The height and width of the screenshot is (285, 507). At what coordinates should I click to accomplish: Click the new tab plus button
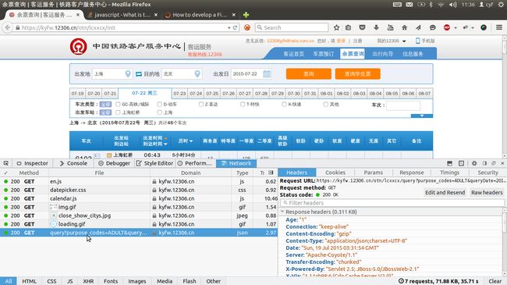point(246,15)
